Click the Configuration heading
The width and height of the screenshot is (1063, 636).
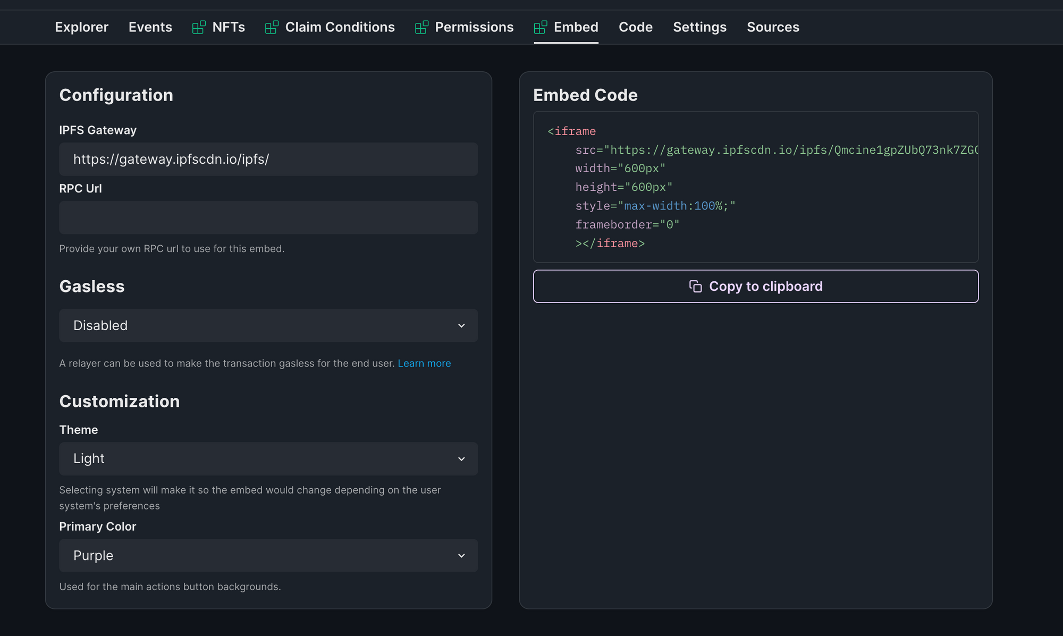[x=116, y=95]
